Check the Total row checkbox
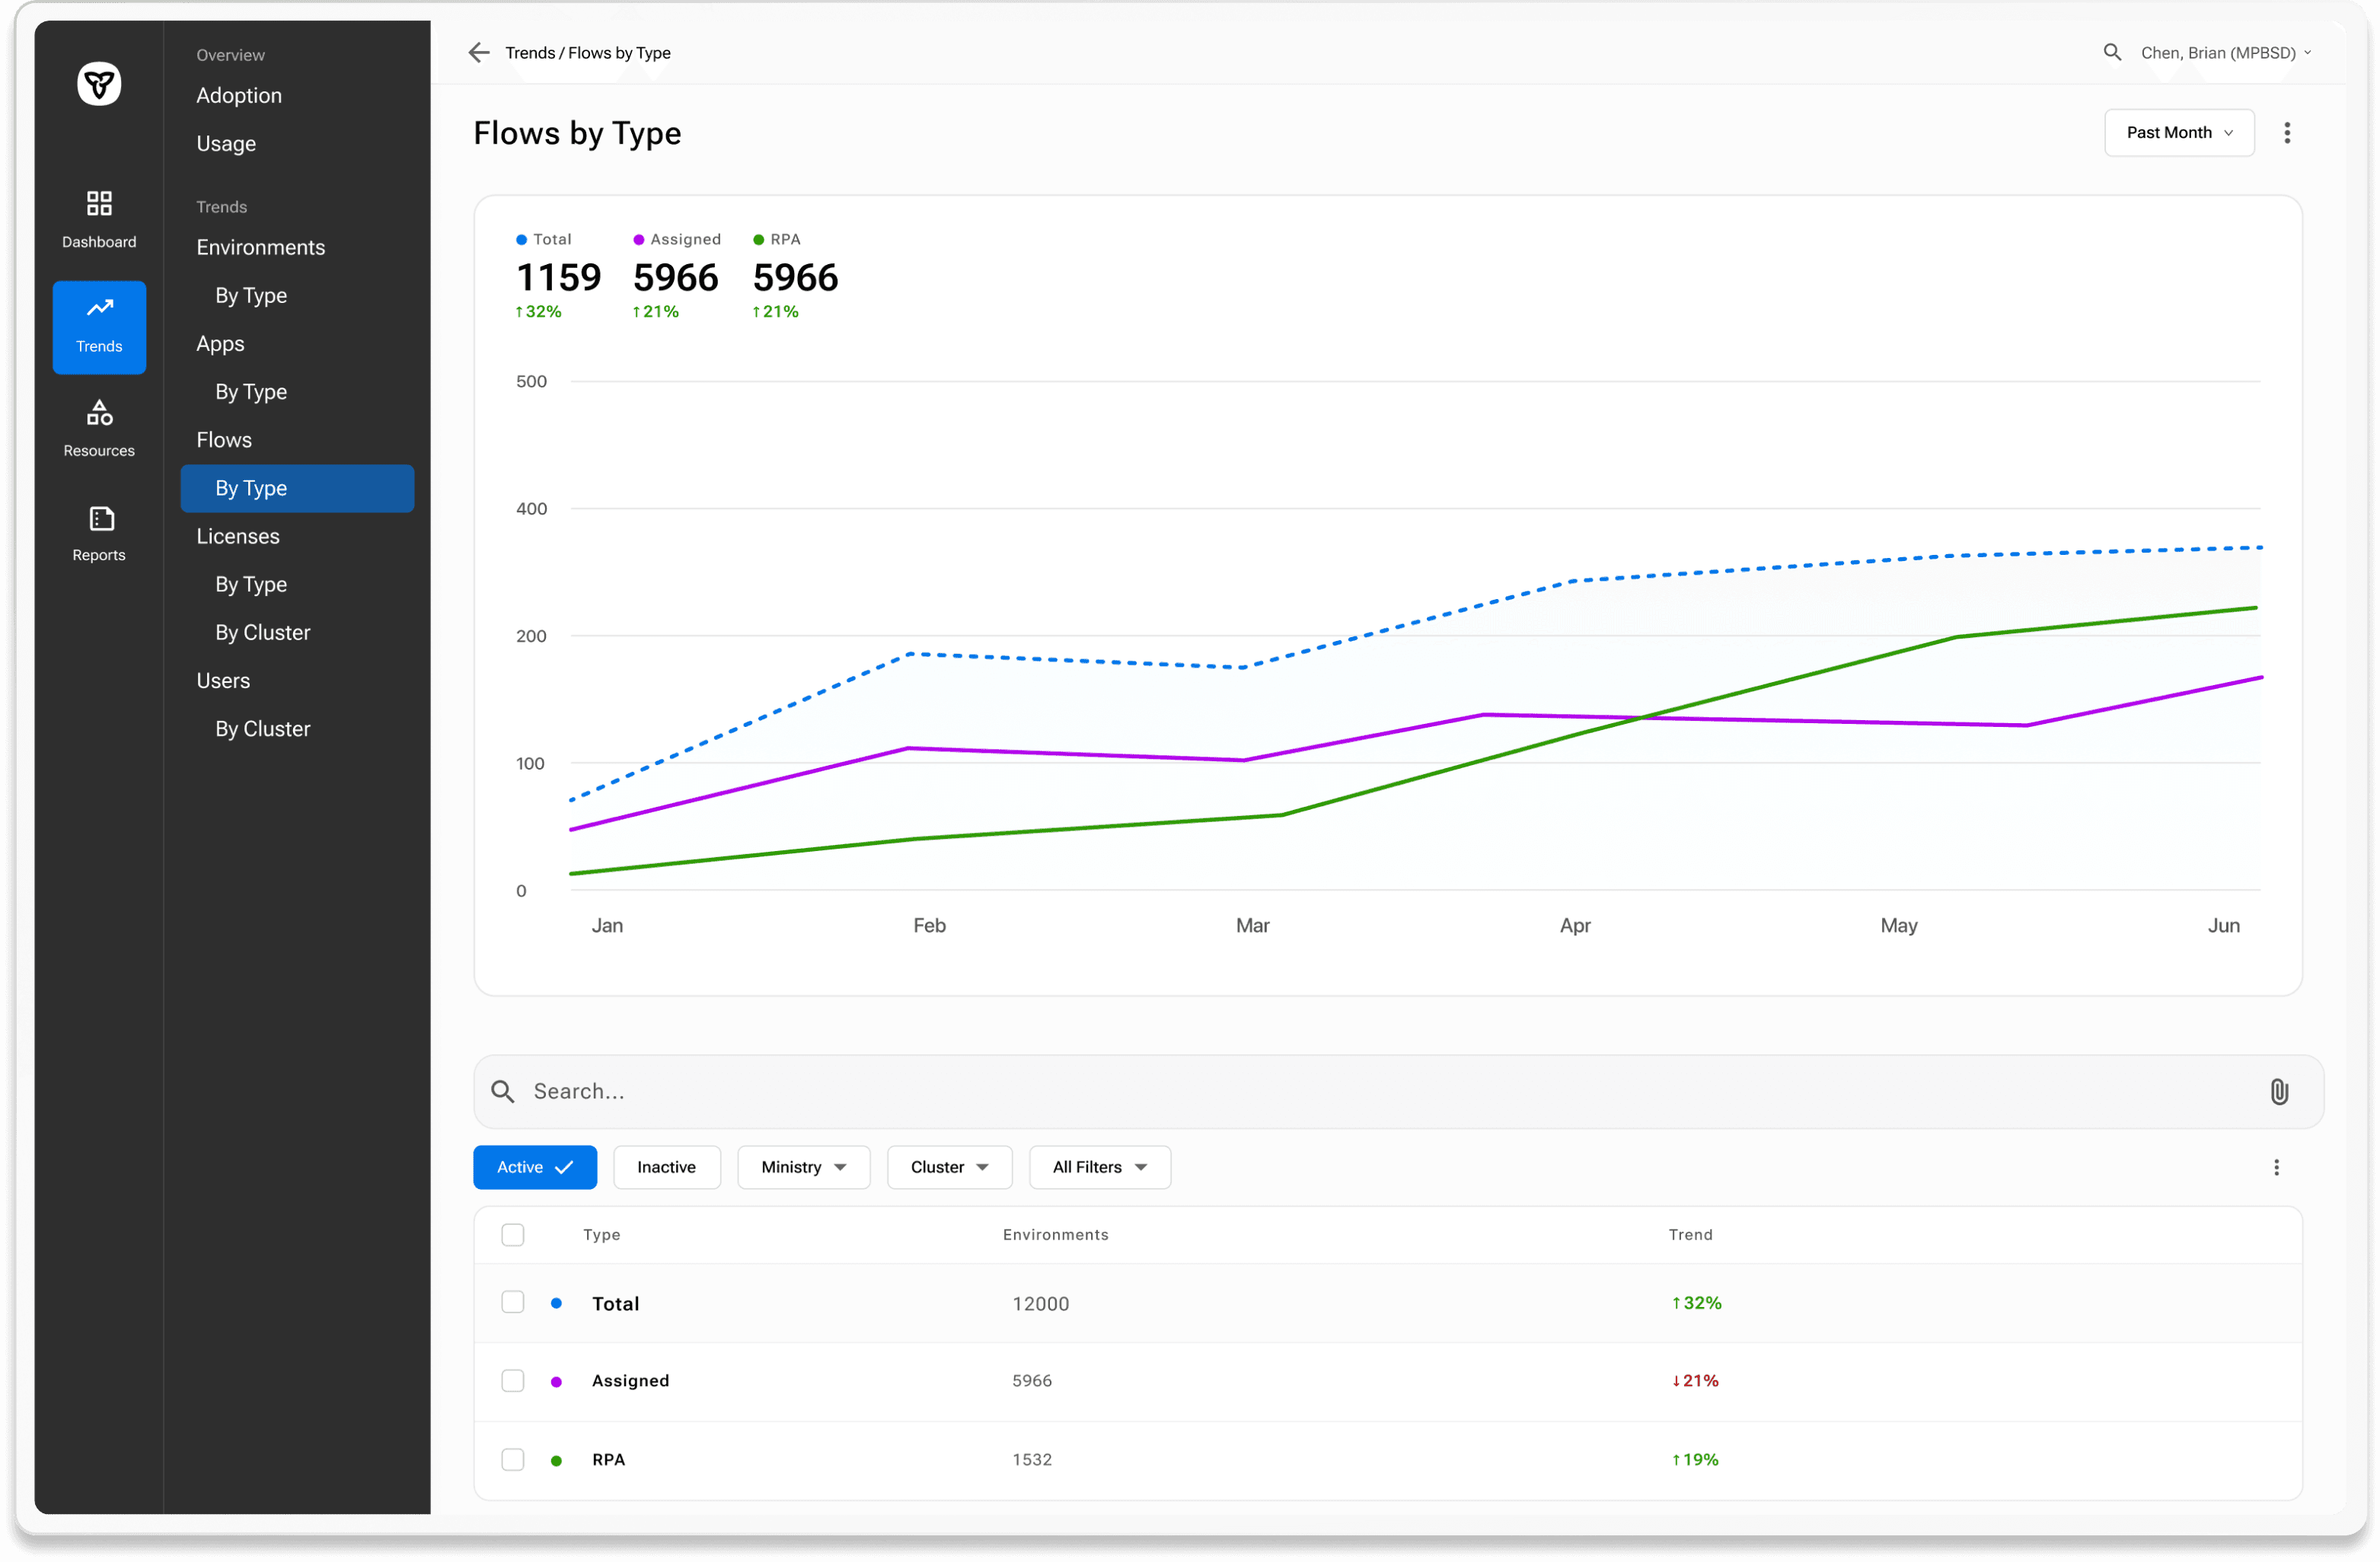This screenshot has height=1562, width=2380. [513, 1302]
